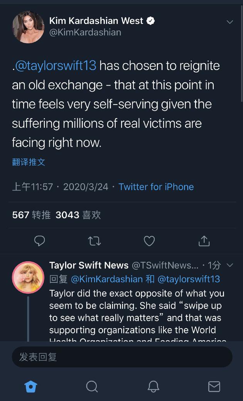This screenshot has width=243, height=401.
Task: Open the messages envelope tab
Action: click(x=214, y=386)
